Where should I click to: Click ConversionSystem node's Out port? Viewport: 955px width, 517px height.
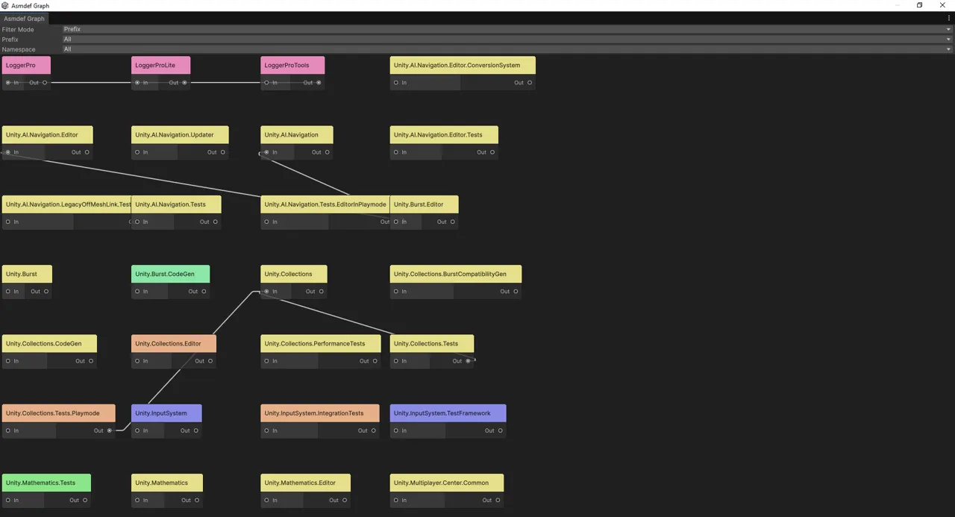point(530,83)
